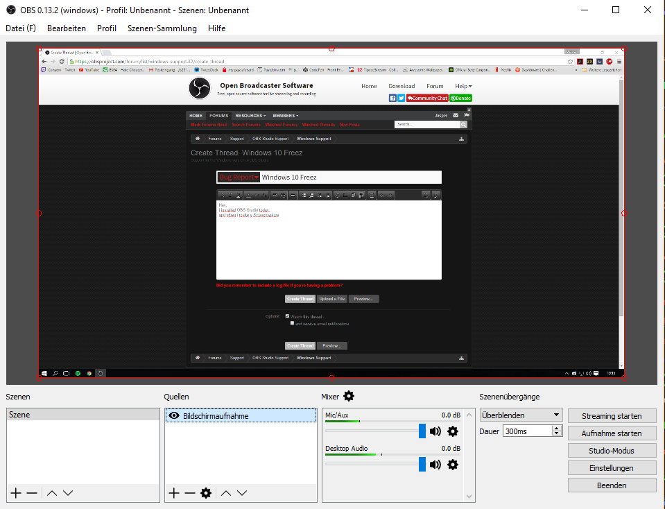Mute the Desktop Audio speaker icon
This screenshot has height=509, width=665.
pos(435,465)
